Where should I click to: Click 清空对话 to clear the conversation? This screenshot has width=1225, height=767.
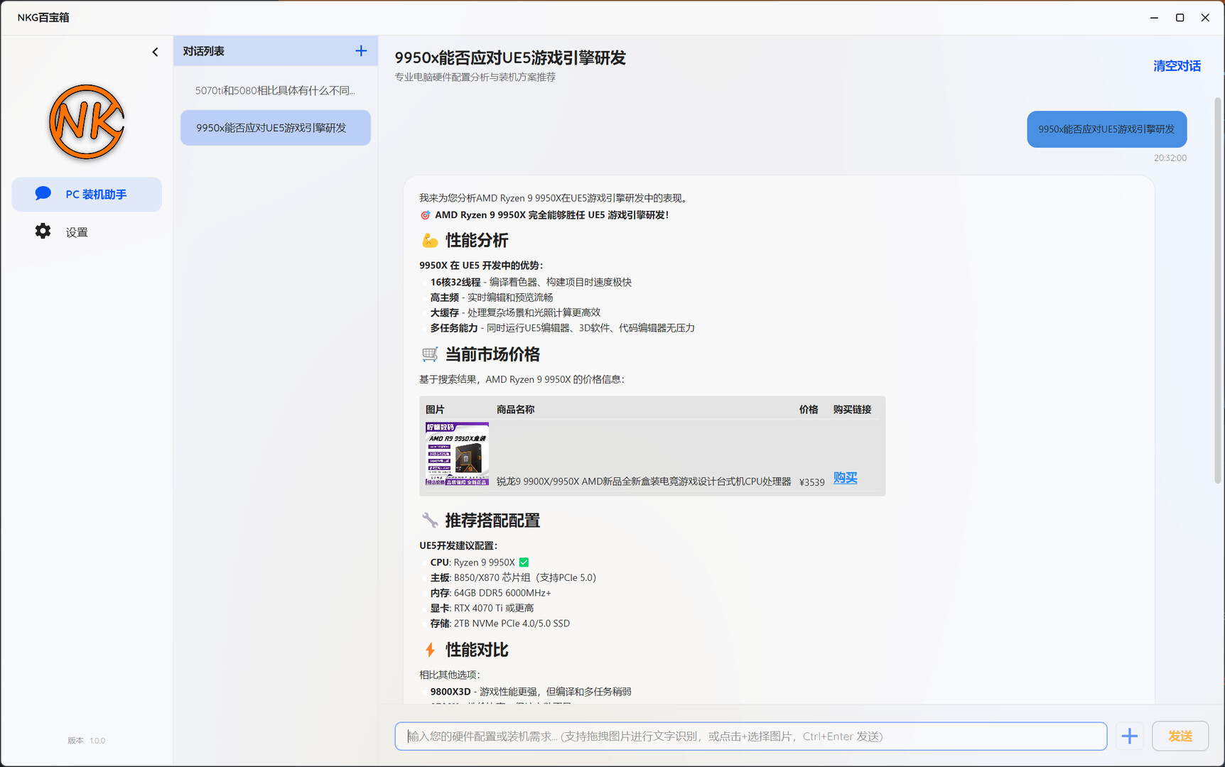tap(1177, 66)
